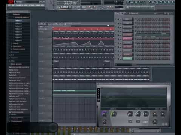Screen dimensions: 181x135
Task: Toggle mute LED of the green channel
Action: point(116,58)
